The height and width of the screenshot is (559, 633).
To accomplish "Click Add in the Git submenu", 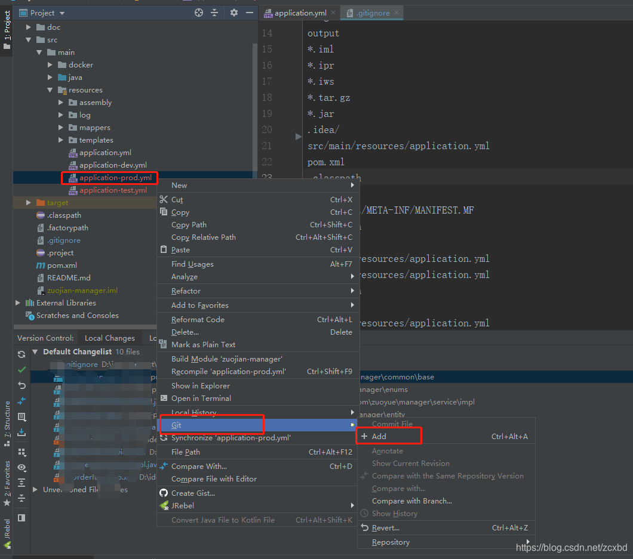I will [x=447, y=436].
